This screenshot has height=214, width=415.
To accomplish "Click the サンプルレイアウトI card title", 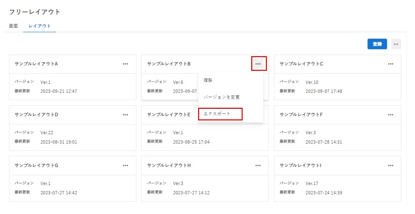I will click(x=301, y=165).
